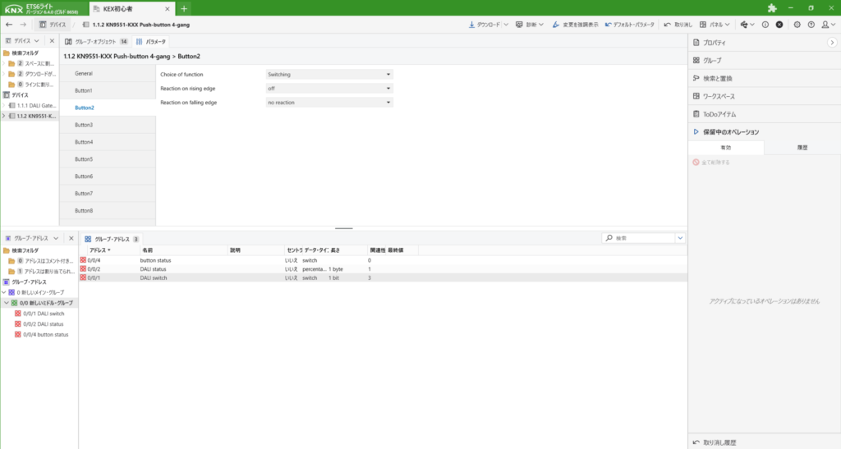Click the back navigation arrow
841x449 pixels.
point(9,25)
